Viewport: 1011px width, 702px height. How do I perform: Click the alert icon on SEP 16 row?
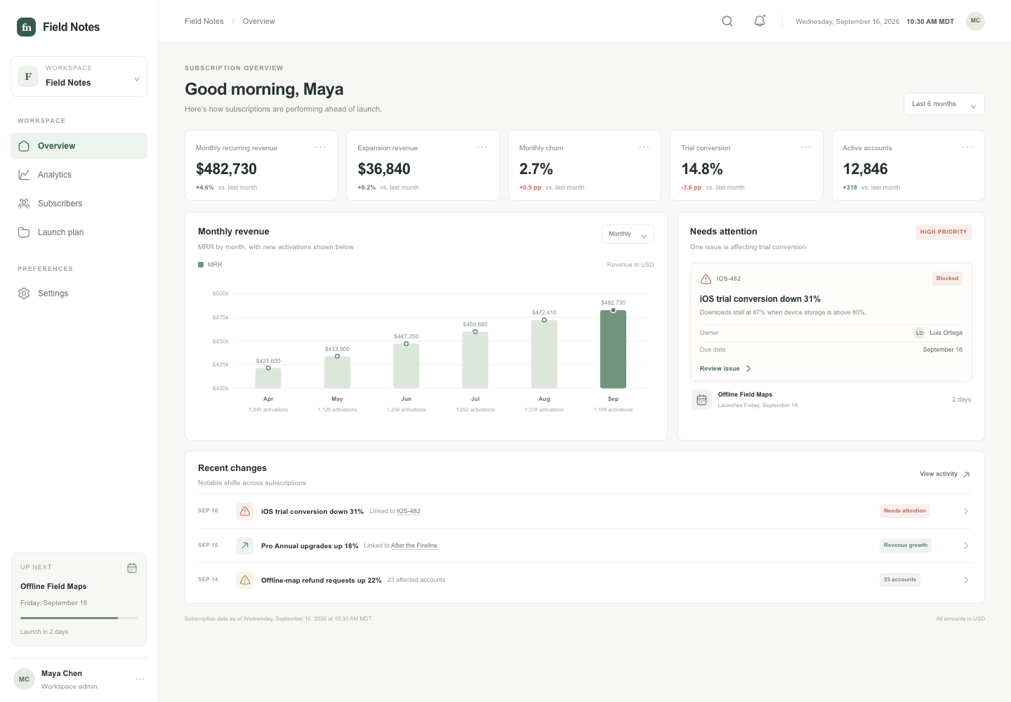(x=245, y=511)
